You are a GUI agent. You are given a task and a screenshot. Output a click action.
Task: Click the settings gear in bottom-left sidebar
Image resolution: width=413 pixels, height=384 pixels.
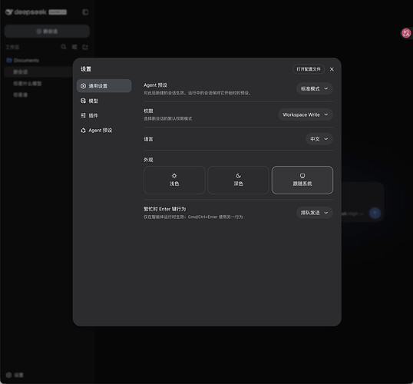coord(9,375)
